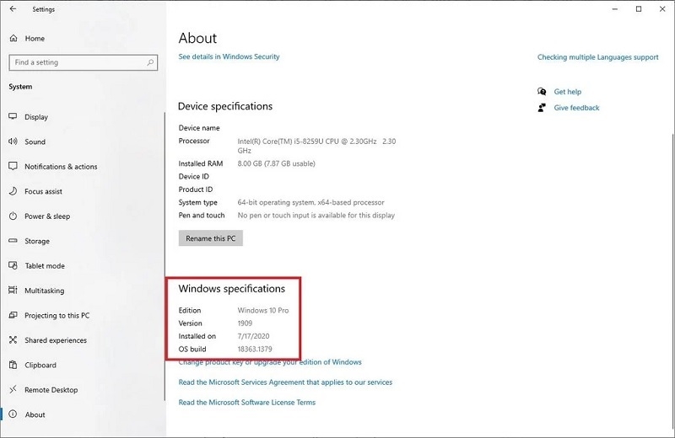Click the Give feedback icon
The width and height of the screenshot is (675, 438).
pos(542,108)
